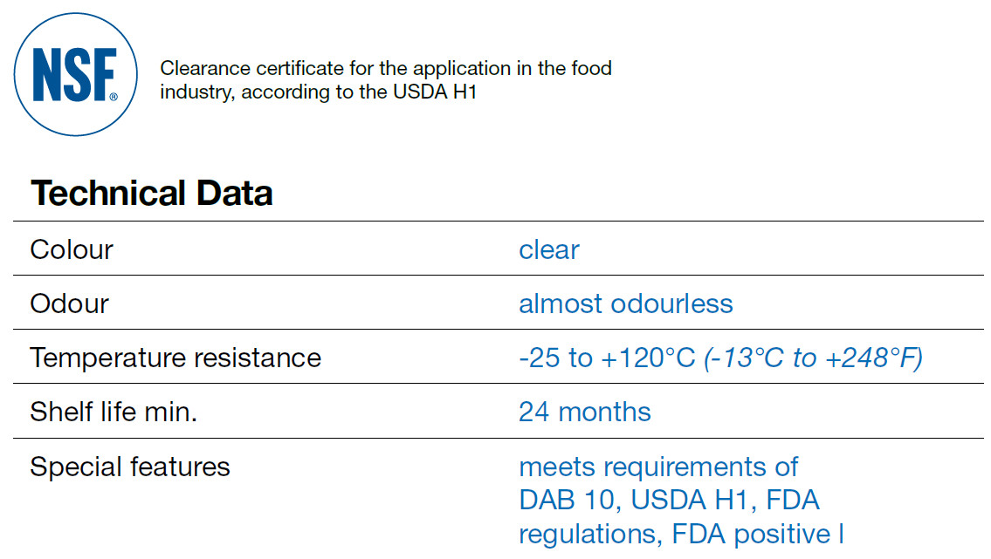The image size is (991, 559).
Task: Click the clearance certificate description text
Action: (x=385, y=80)
